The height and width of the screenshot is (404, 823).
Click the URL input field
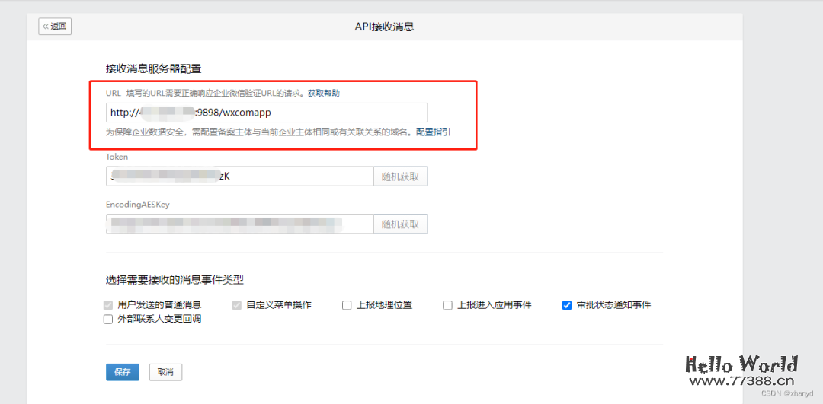pyautogui.click(x=267, y=113)
